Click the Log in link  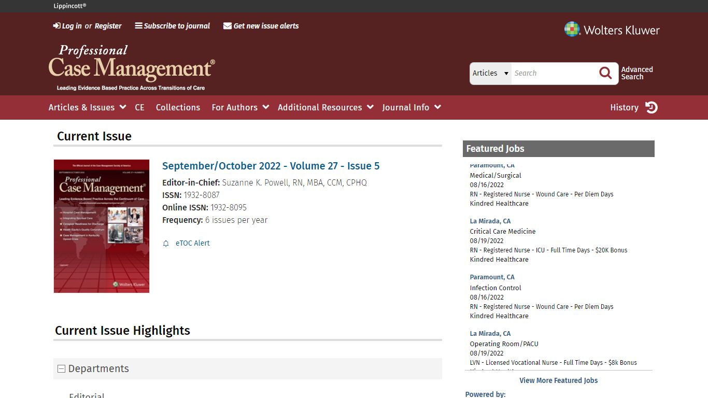point(72,26)
